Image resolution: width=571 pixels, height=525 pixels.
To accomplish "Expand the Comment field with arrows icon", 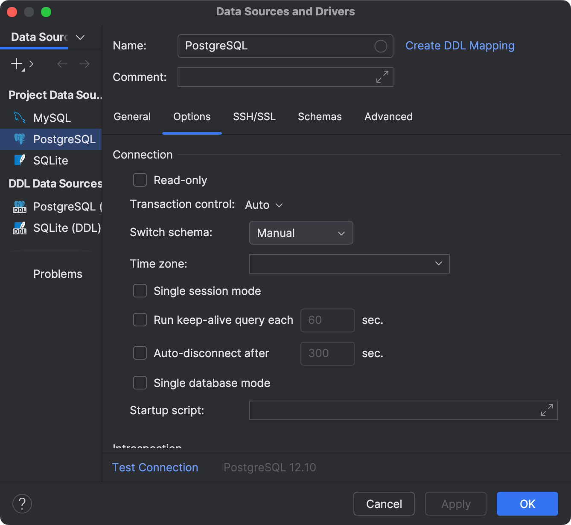I will coord(382,77).
